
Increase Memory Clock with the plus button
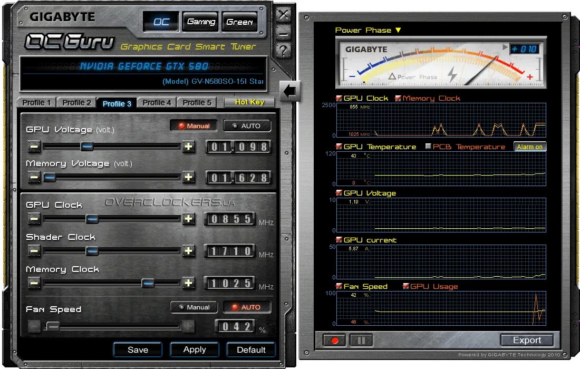(189, 283)
